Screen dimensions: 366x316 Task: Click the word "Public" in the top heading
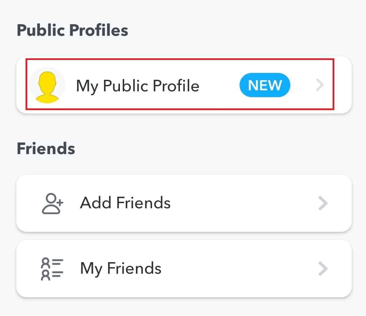pos(41,31)
